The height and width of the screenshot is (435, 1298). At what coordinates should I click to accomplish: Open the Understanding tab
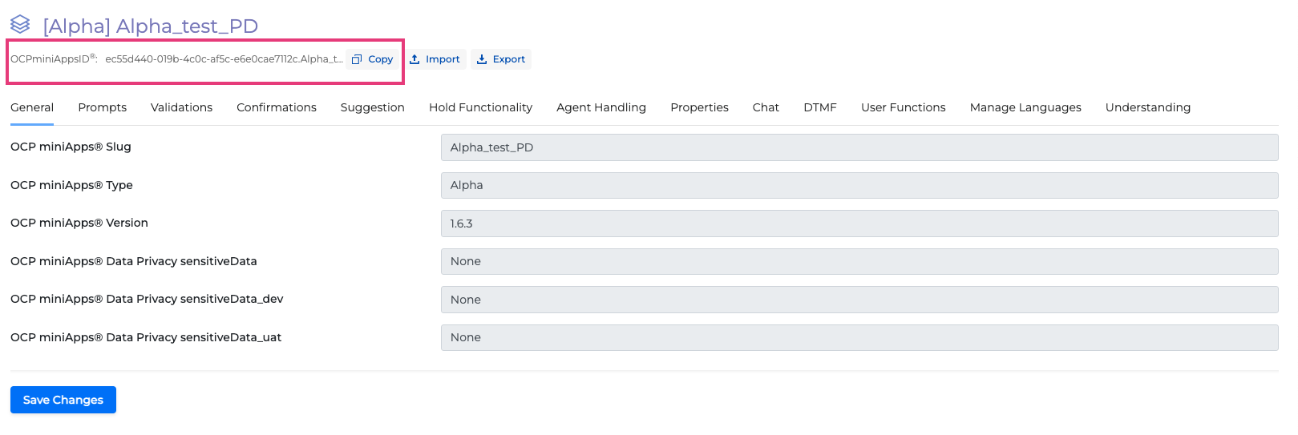point(1147,107)
